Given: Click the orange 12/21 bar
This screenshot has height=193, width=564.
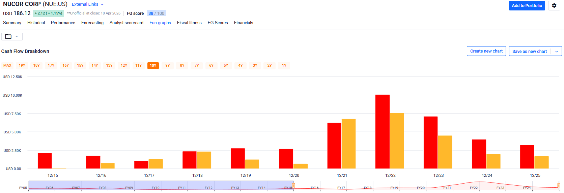Looking at the screenshot, I should 348,143.
